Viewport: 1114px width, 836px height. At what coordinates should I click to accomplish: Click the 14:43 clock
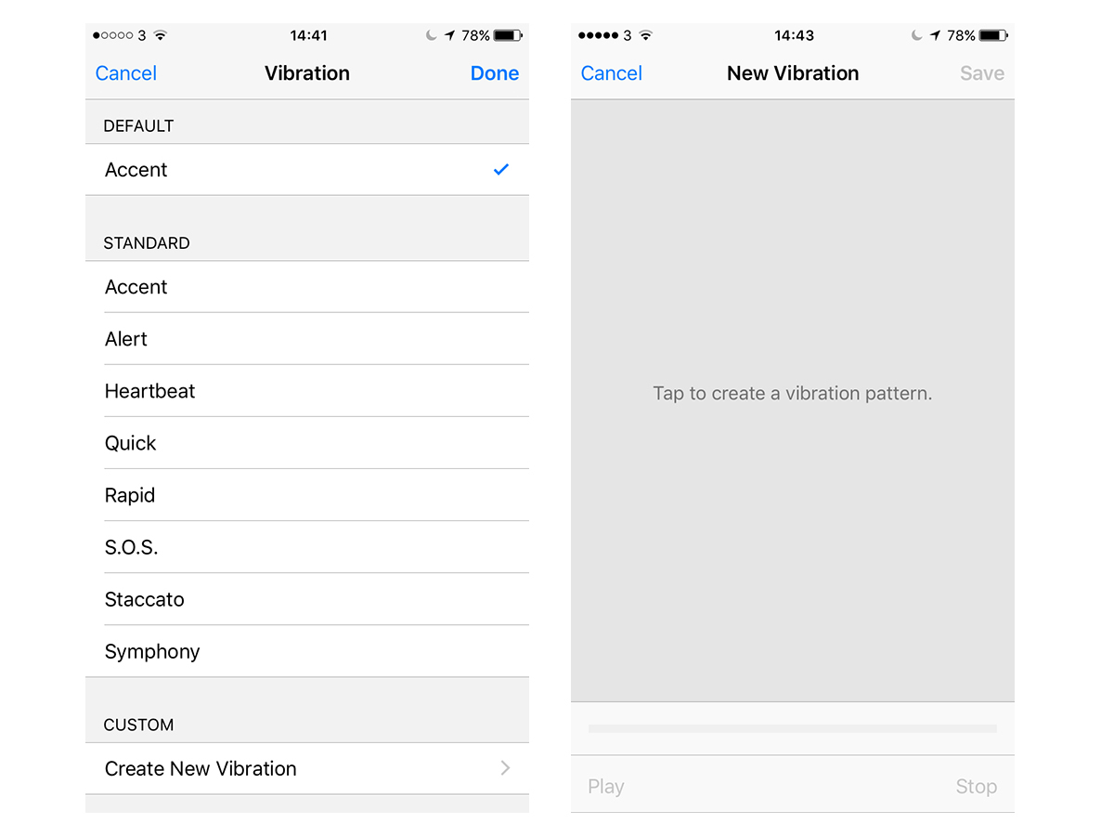(794, 35)
